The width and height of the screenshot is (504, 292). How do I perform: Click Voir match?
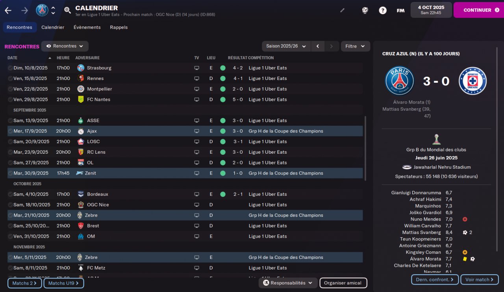[480, 280]
